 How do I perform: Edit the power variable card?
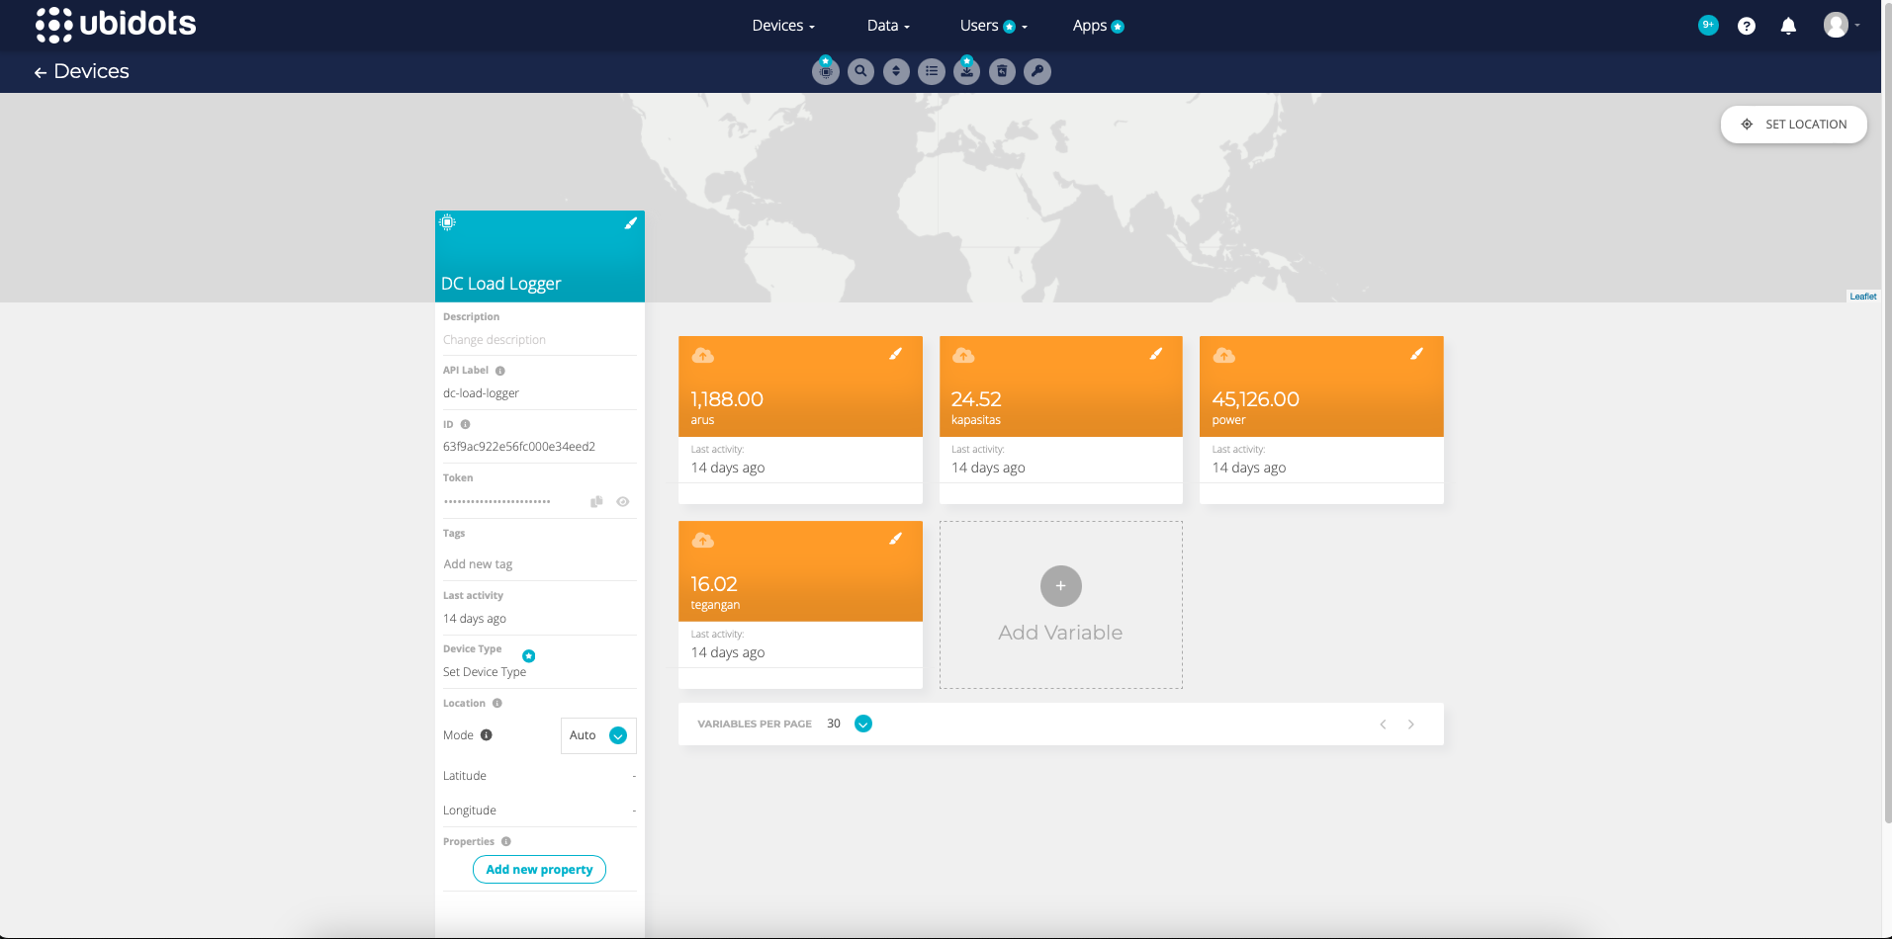[x=1416, y=354]
